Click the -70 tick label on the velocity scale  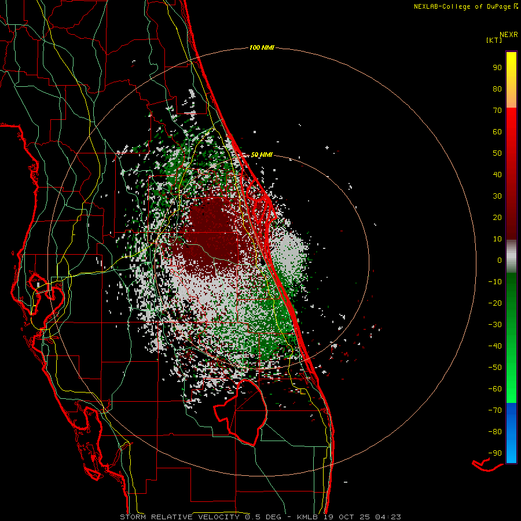tap(495, 410)
